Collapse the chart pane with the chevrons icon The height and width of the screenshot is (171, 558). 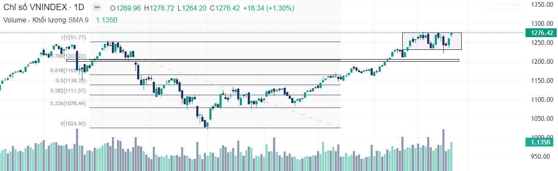pyautogui.click(x=504, y=7)
